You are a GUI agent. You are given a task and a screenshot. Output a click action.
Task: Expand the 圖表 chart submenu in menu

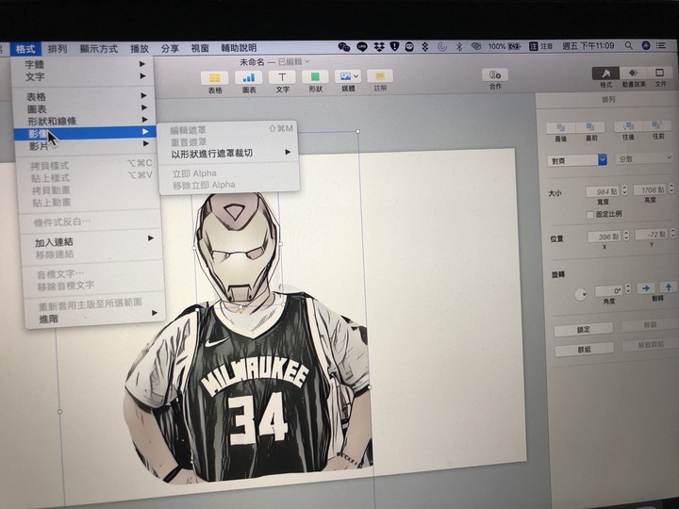click(x=85, y=108)
